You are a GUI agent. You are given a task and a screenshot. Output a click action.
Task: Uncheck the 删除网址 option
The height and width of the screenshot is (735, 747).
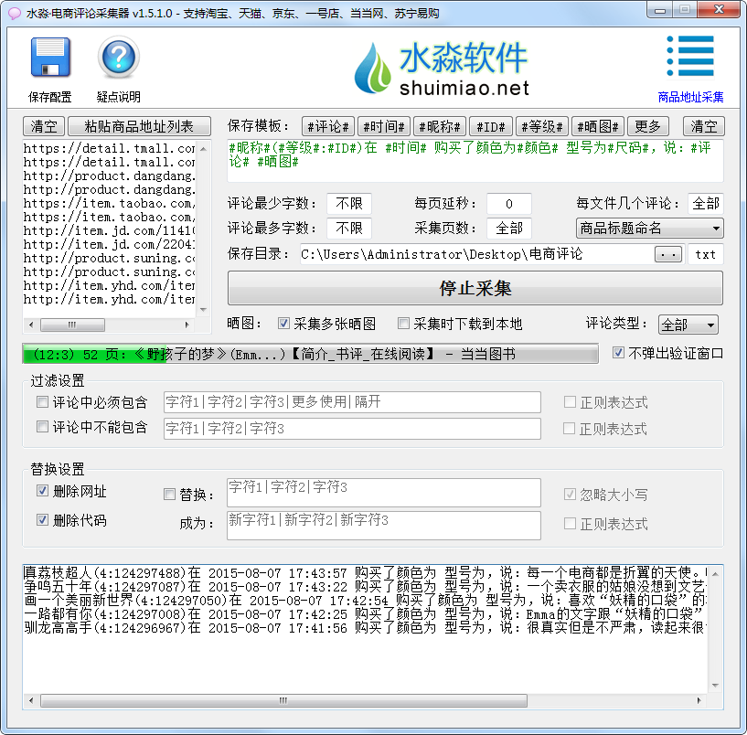(43, 492)
